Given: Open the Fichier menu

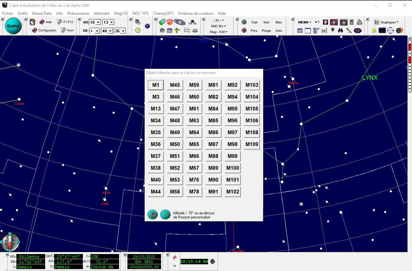Looking at the screenshot, I should [x=8, y=13].
